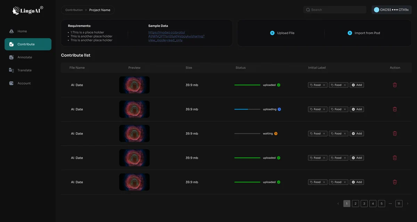Image resolution: width=417 pixels, height=222 pixels.
Task: Click the Size column header
Action: [189, 68]
